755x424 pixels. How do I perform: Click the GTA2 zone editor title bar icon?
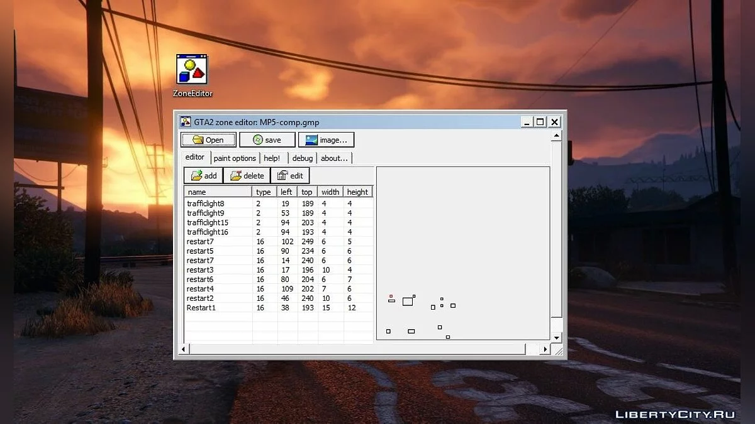(186, 122)
